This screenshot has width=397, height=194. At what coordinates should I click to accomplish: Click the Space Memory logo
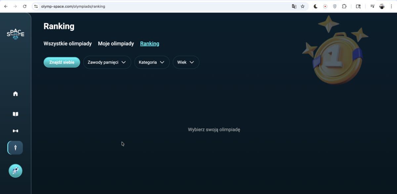point(16,34)
